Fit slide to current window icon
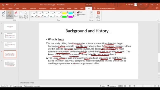 tap(158, 86)
